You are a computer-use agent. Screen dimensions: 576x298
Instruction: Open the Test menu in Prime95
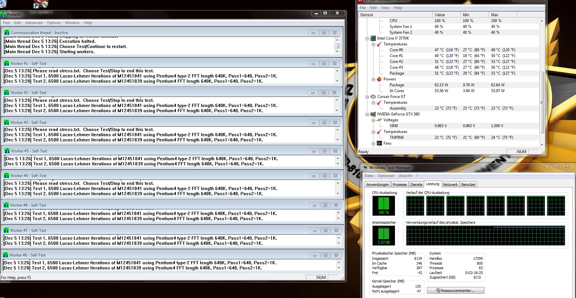tap(6, 23)
